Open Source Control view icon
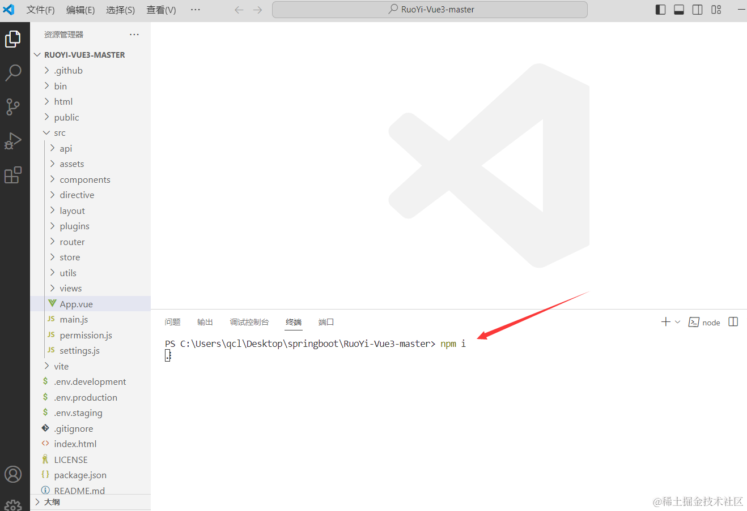The height and width of the screenshot is (511, 747). pos(13,106)
